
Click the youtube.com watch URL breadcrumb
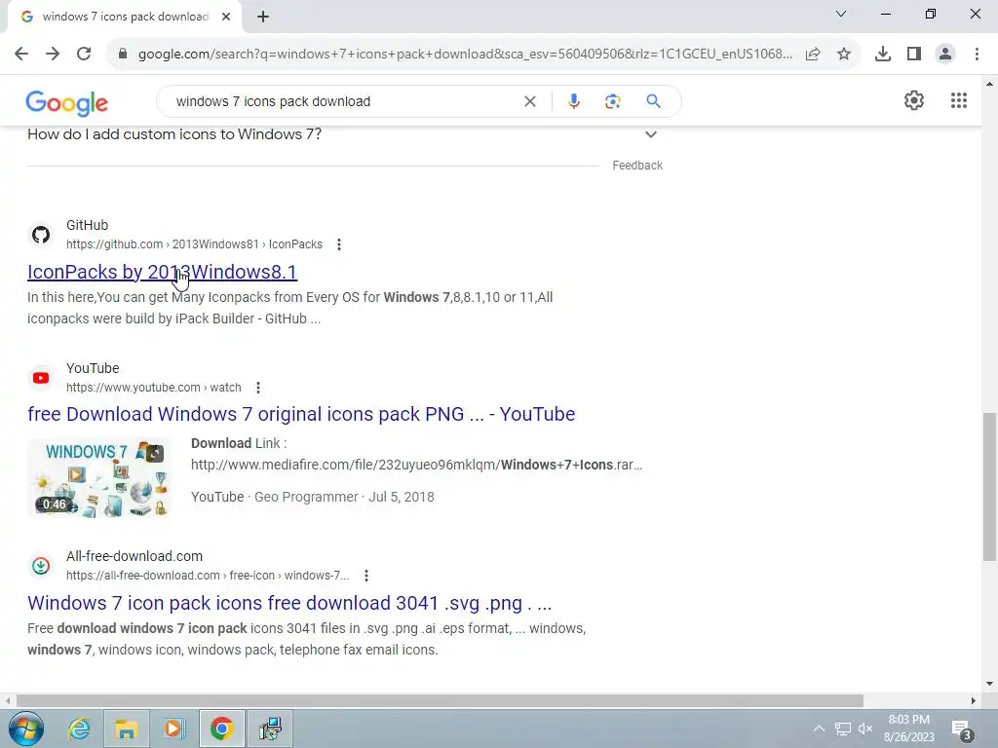[153, 388]
